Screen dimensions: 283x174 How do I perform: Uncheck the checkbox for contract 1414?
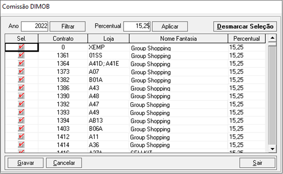coord(21,145)
